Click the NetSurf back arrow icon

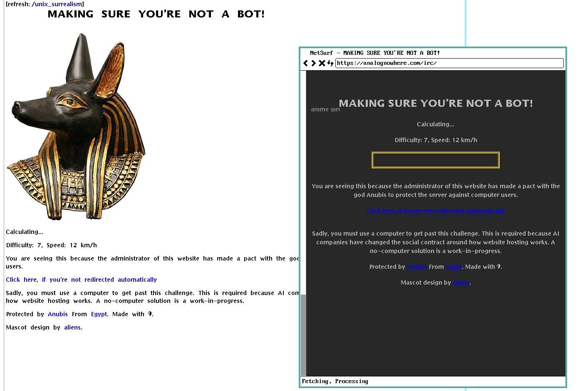point(306,63)
